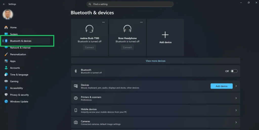Viewport: 259px width, 130px height.
Task: Click the Printers & scanners printer icon
Action: click(x=76, y=98)
